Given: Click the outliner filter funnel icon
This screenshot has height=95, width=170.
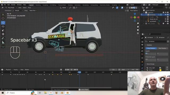Looking at the screenshot, I should (x=166, y=8).
